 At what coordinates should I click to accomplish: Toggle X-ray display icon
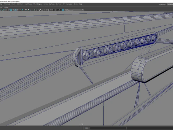tap(40, 10)
